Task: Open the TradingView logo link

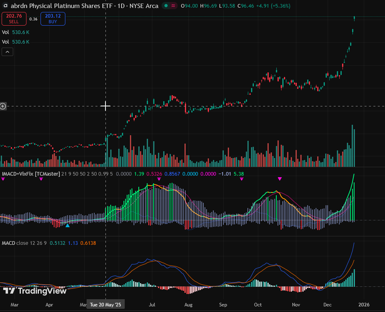Action: (x=34, y=291)
